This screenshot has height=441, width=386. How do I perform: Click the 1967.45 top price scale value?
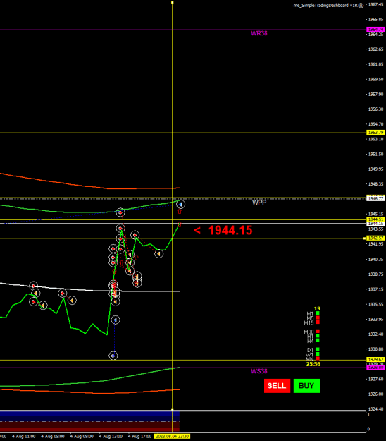click(x=375, y=4)
